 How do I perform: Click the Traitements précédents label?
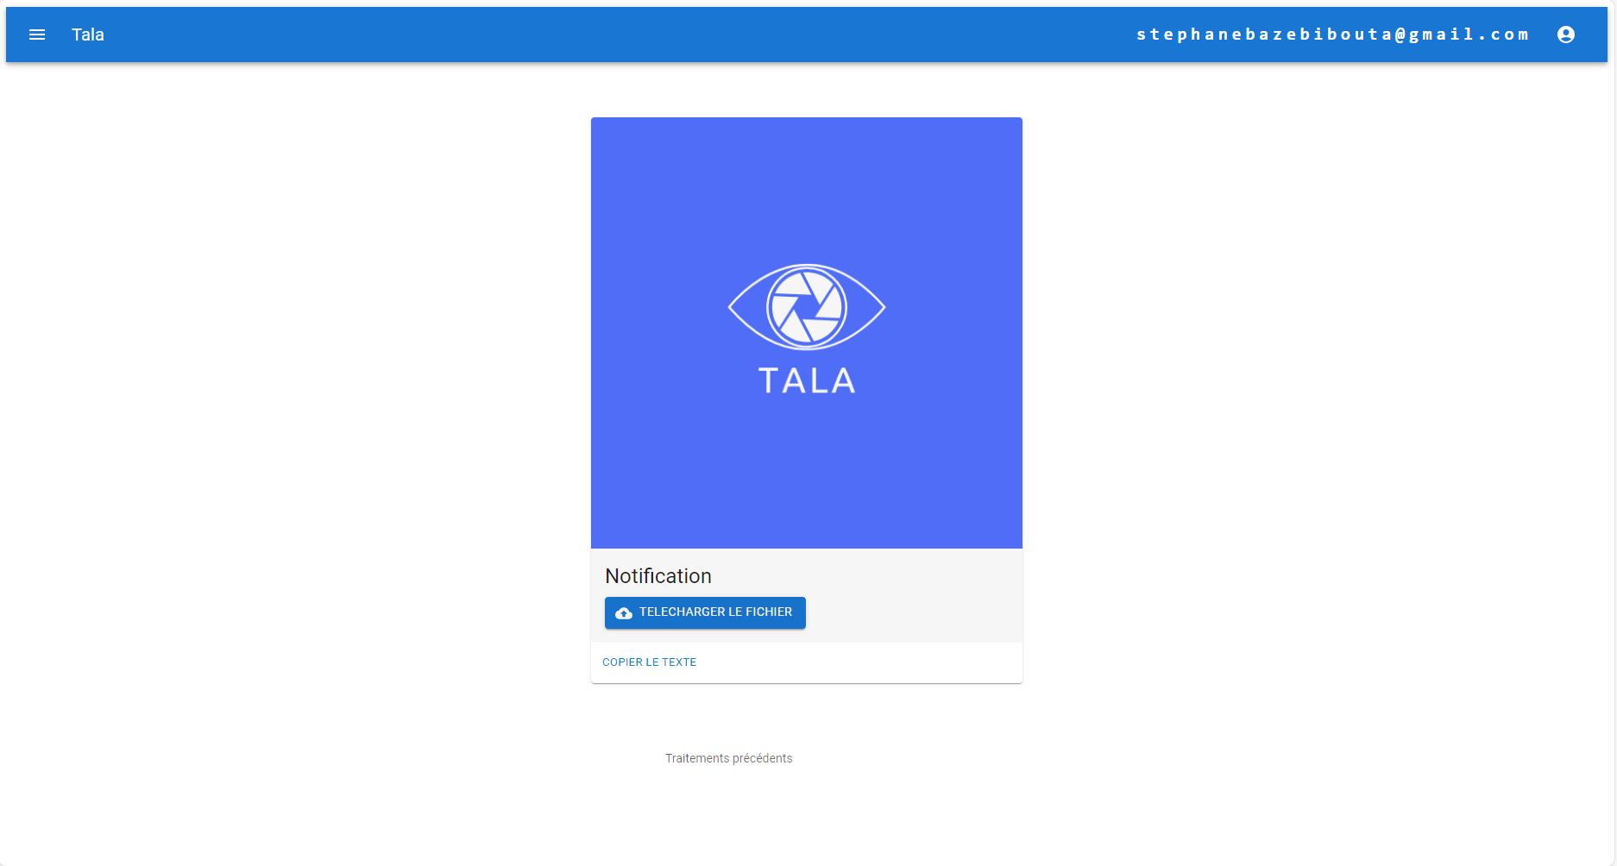728,758
